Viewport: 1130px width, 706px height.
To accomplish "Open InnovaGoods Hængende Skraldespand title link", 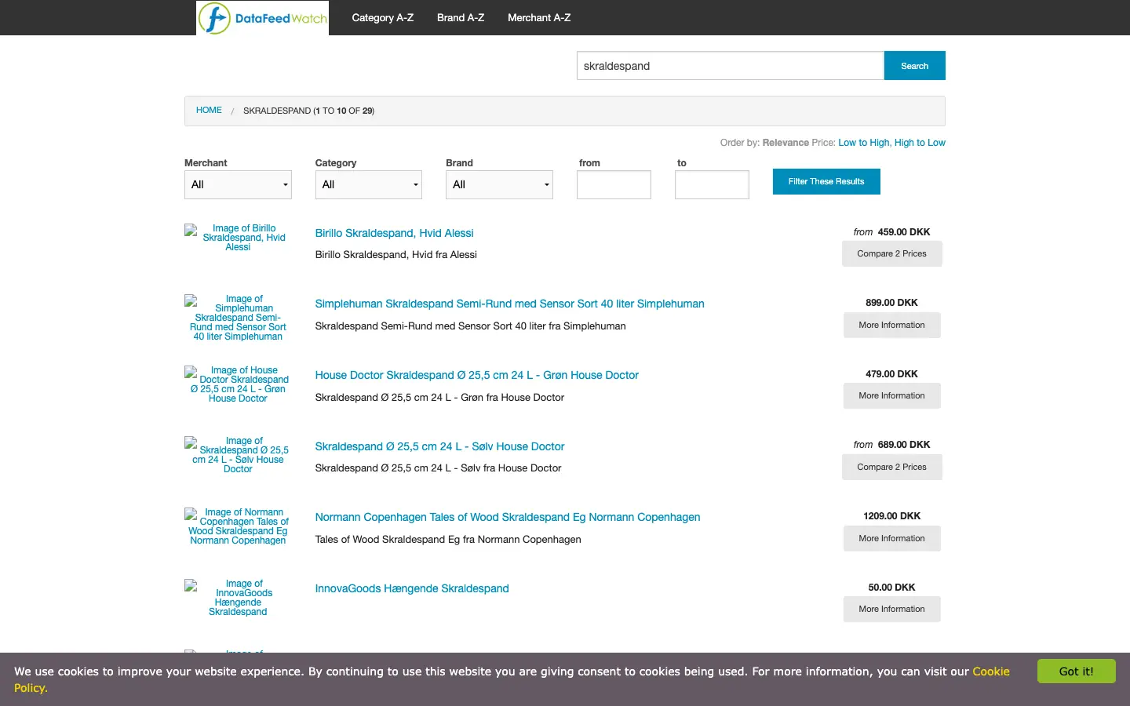I will 412,588.
